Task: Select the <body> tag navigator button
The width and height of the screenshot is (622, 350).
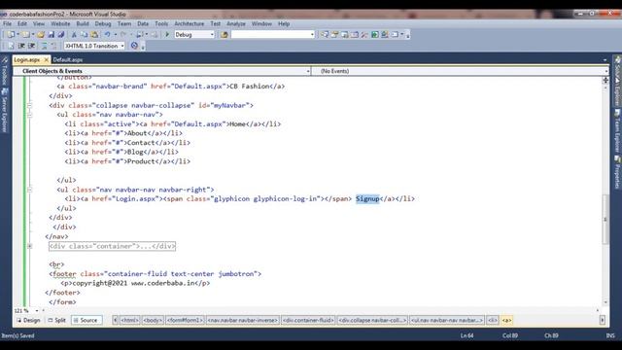Action: click(x=153, y=320)
